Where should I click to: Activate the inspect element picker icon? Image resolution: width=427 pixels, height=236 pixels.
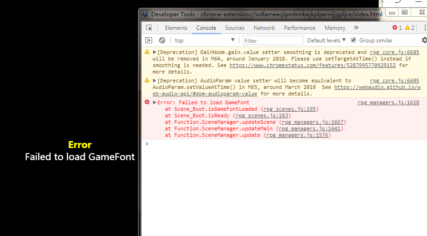pos(149,28)
